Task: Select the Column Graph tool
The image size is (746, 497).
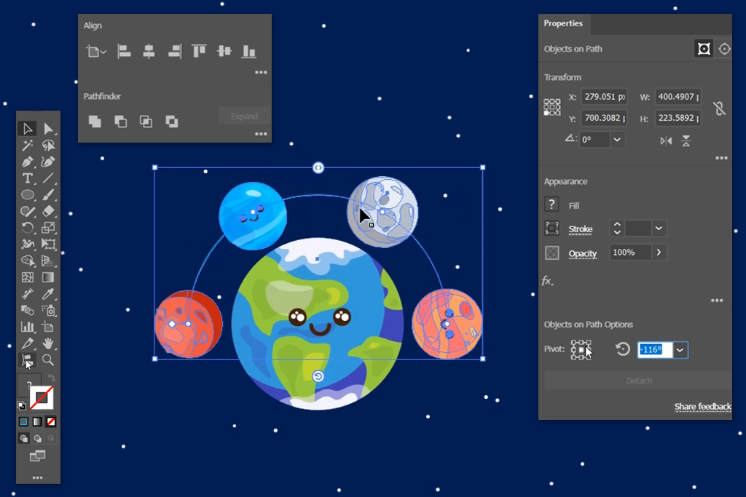Action: click(x=27, y=327)
